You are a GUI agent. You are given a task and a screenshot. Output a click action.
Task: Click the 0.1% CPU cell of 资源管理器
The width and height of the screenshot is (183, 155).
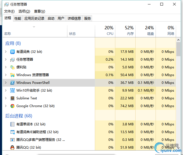[x=105, y=75]
